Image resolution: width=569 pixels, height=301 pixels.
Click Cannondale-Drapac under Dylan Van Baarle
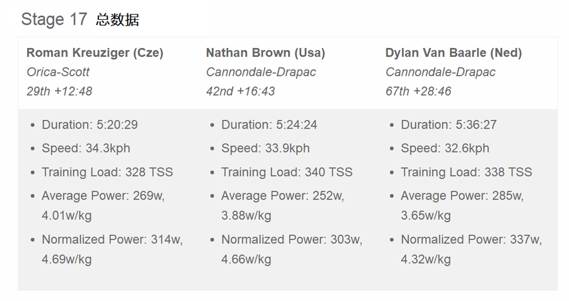(x=441, y=72)
